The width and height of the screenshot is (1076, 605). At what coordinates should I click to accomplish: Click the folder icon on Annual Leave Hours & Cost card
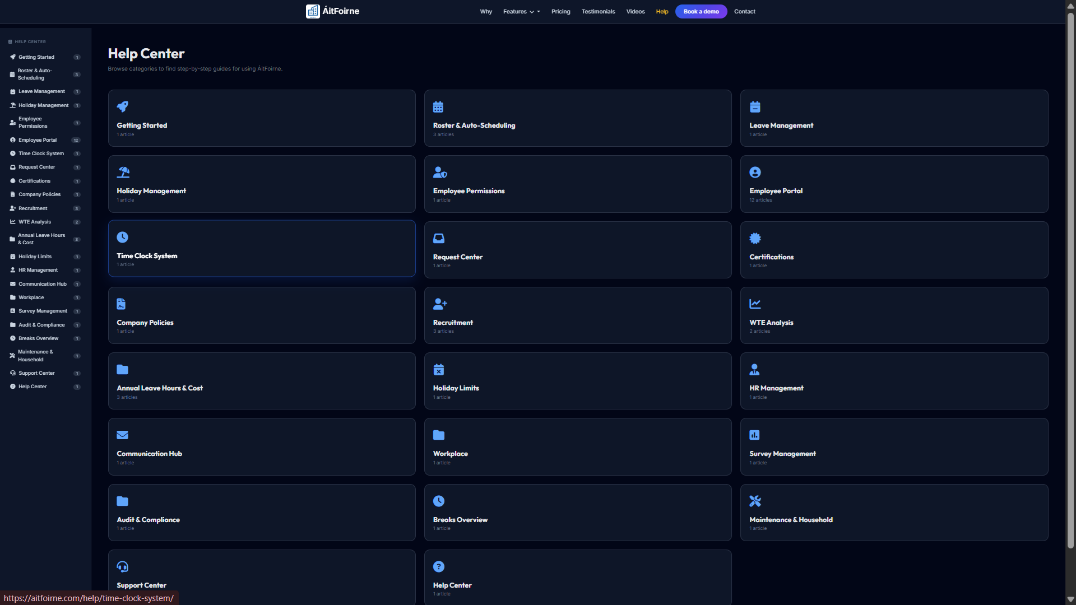(122, 369)
